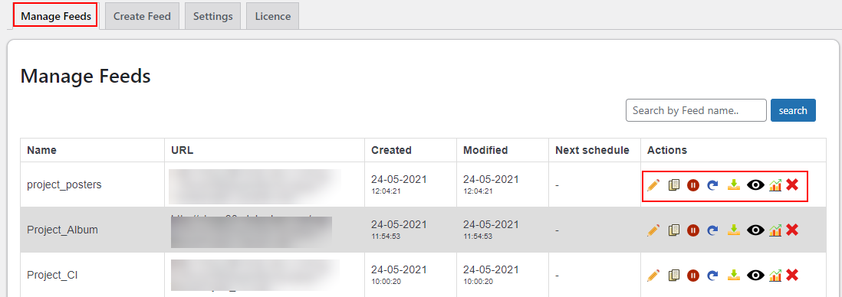Switch to the Create Feed tab

click(x=142, y=16)
